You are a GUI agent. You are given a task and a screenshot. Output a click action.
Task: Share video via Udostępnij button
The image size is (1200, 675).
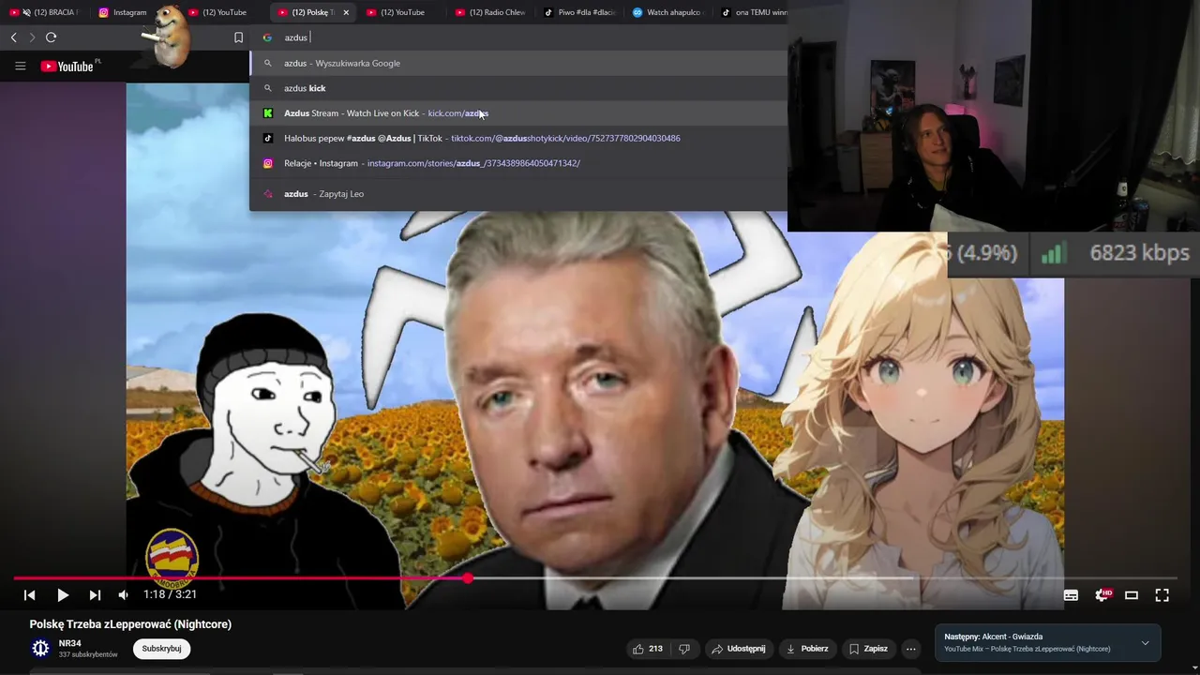738,649
